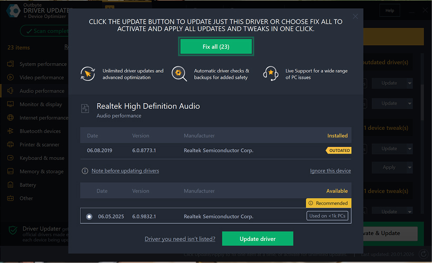Open the Audio performance category
Image resolution: width=432 pixels, height=263 pixels.
point(42,91)
